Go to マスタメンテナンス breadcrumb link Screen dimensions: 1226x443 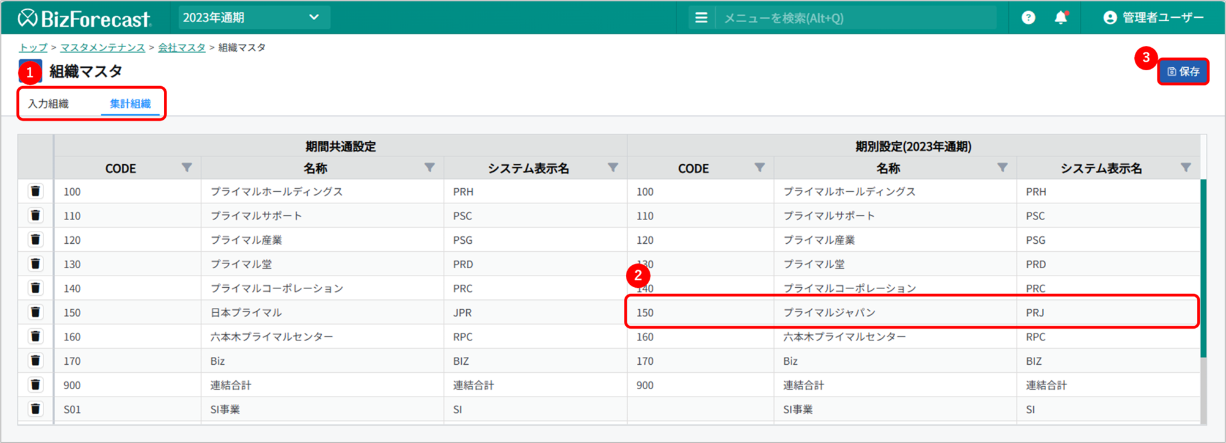tap(102, 48)
